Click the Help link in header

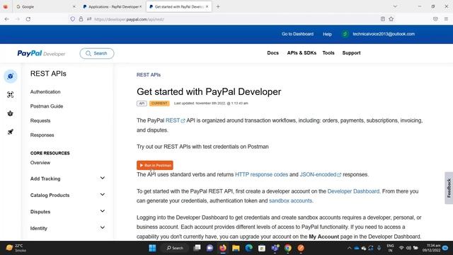[x=327, y=34]
